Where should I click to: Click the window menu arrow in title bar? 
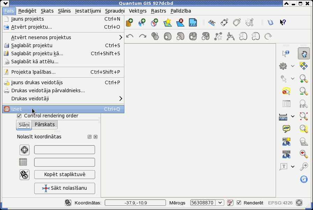pos(5,3)
